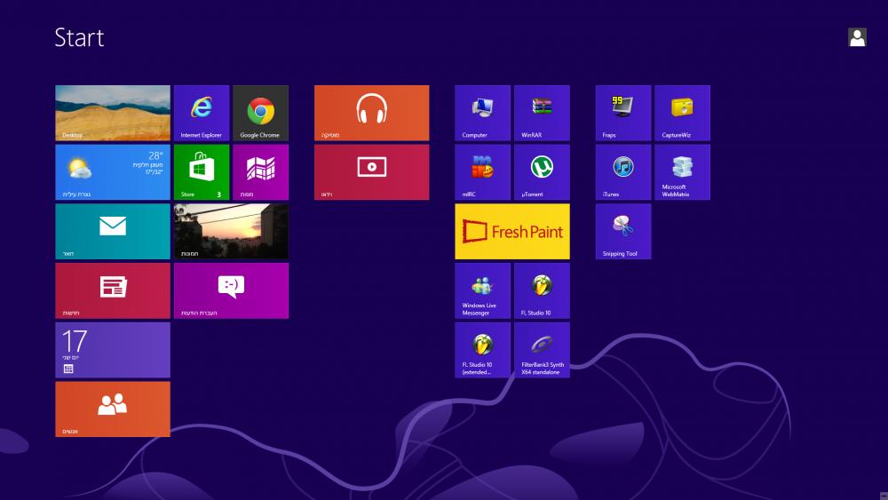Launch Windows Live Messenger tile
The image size is (888, 500).
pos(482,290)
